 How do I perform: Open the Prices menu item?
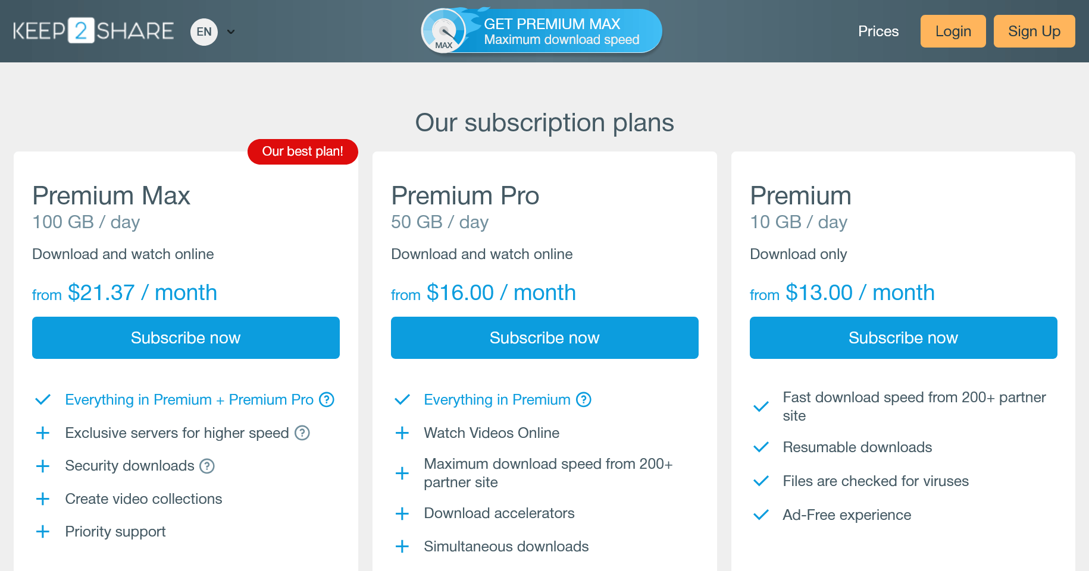coord(878,31)
